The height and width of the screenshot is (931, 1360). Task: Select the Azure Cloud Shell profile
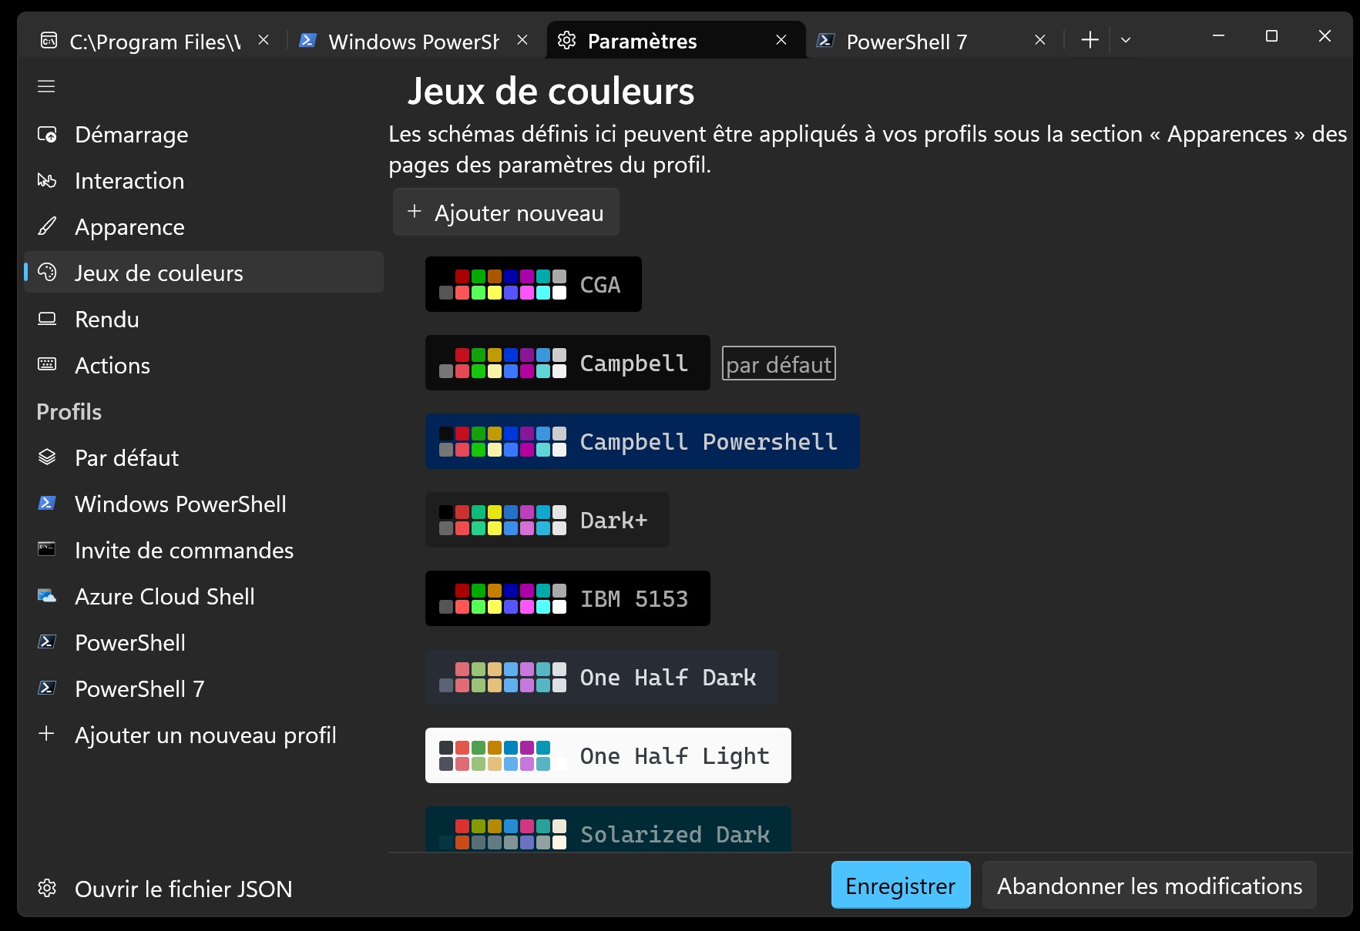click(x=203, y=597)
